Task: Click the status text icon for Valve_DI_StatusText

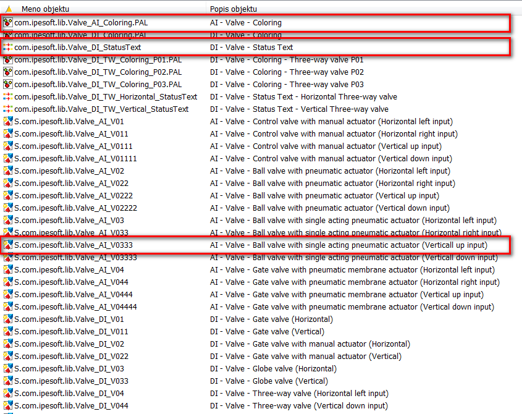Action: click(x=8, y=48)
